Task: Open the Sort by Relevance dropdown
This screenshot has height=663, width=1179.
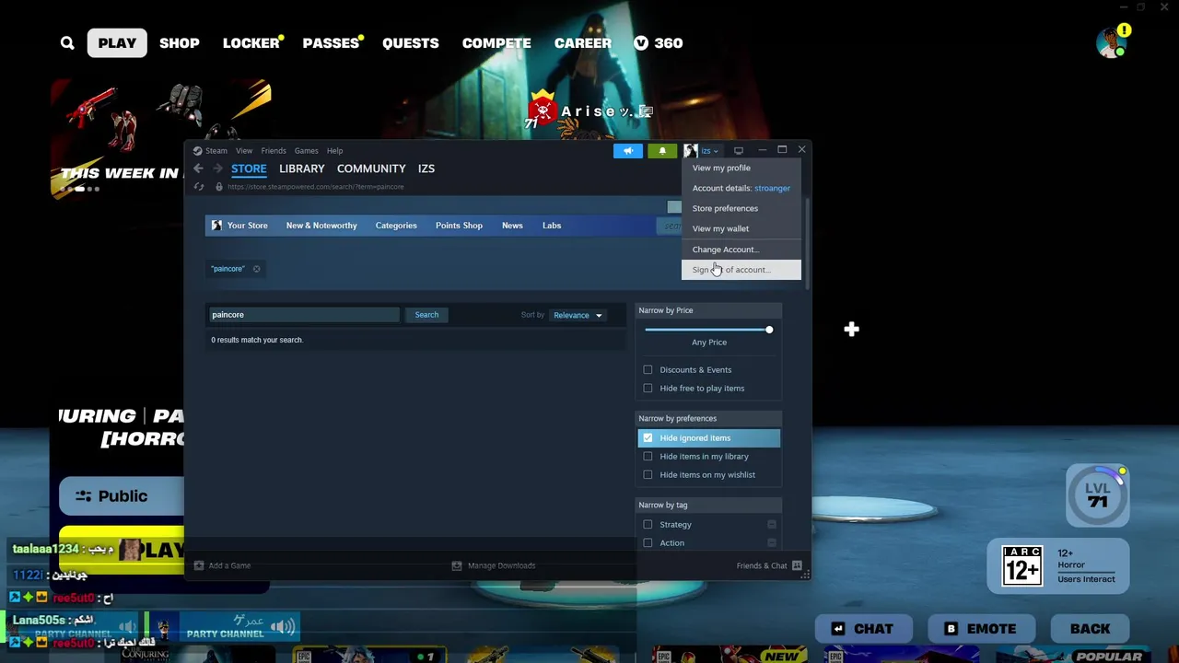Action: pyautogui.click(x=578, y=315)
